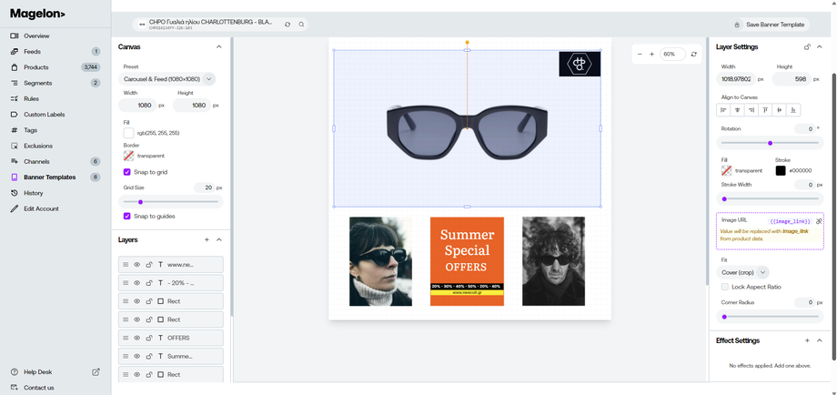Align layer vertical middle on canvas

coord(780,110)
